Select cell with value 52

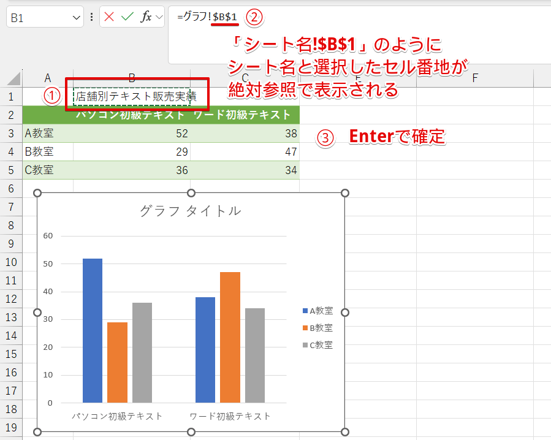click(132, 133)
